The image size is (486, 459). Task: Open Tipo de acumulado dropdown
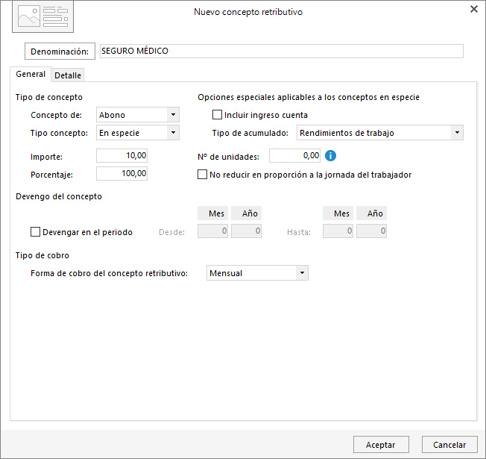[x=380, y=133]
